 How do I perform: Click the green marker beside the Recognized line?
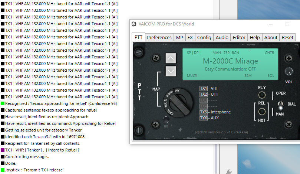pyautogui.click(x=3, y=103)
